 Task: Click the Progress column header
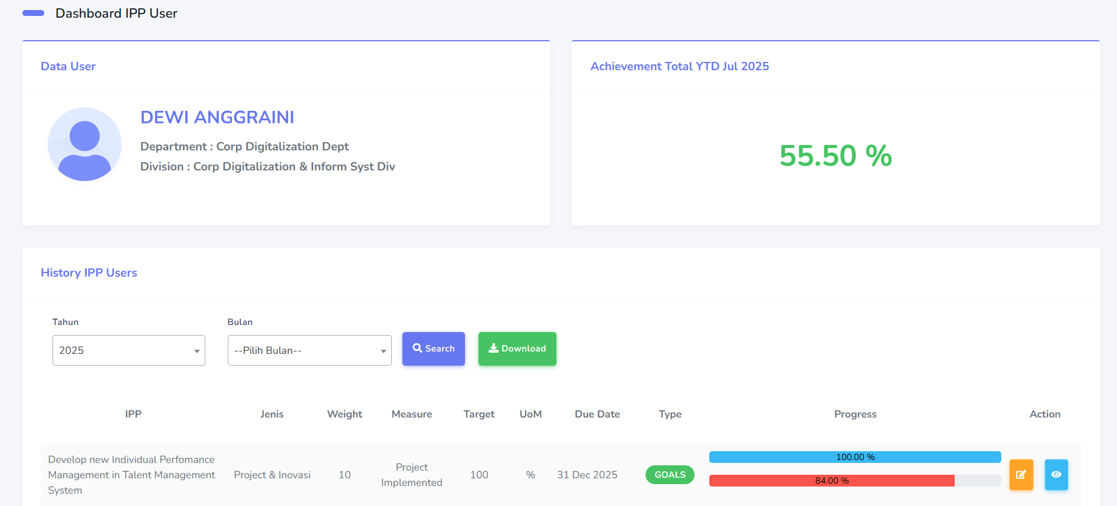tap(855, 414)
